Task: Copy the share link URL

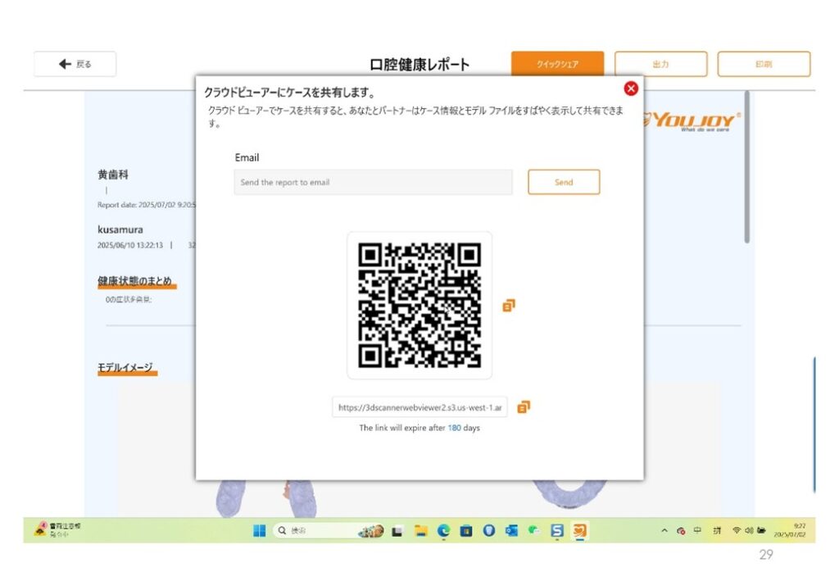Action: tap(524, 407)
